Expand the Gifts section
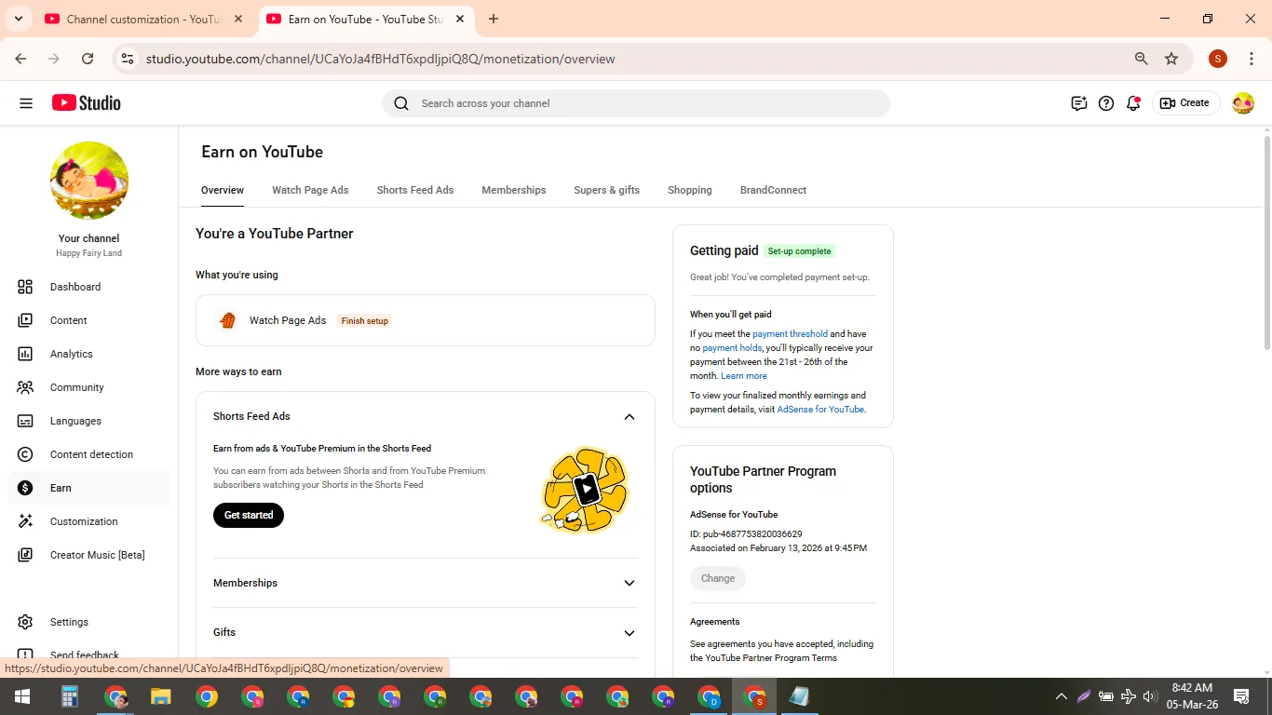 click(629, 633)
